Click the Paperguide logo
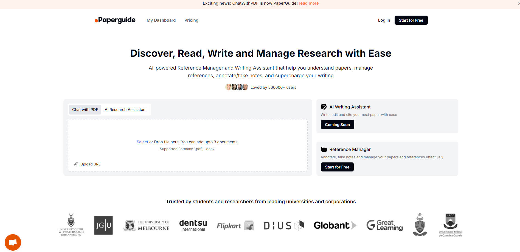The width and height of the screenshot is (520, 252). click(x=115, y=20)
